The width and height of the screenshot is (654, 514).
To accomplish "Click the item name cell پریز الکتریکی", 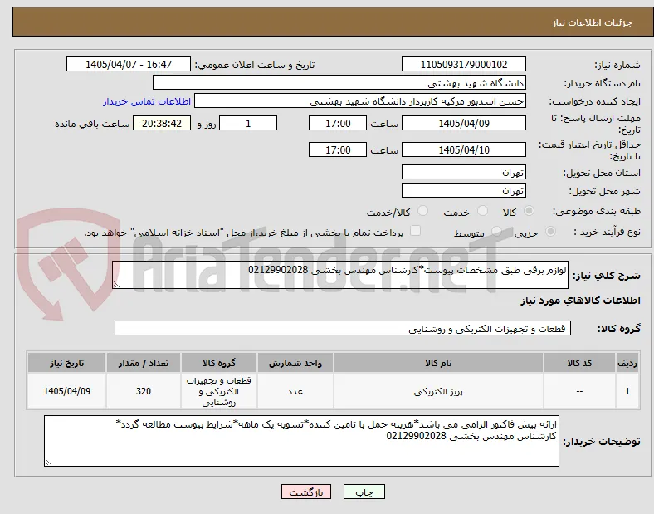I will [438, 391].
